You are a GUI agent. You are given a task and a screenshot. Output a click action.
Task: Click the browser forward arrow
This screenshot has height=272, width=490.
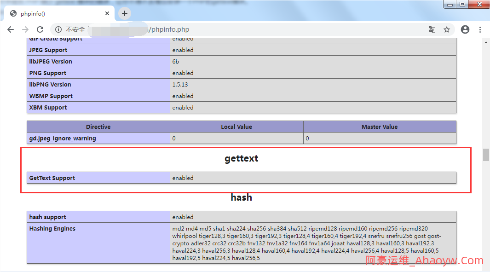[x=25, y=29]
